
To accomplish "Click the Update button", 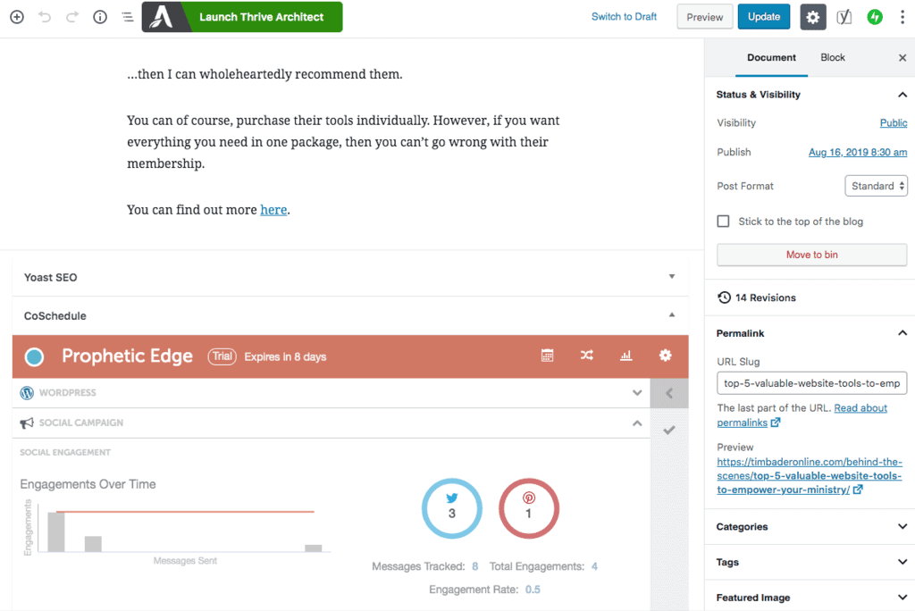I will [x=764, y=17].
